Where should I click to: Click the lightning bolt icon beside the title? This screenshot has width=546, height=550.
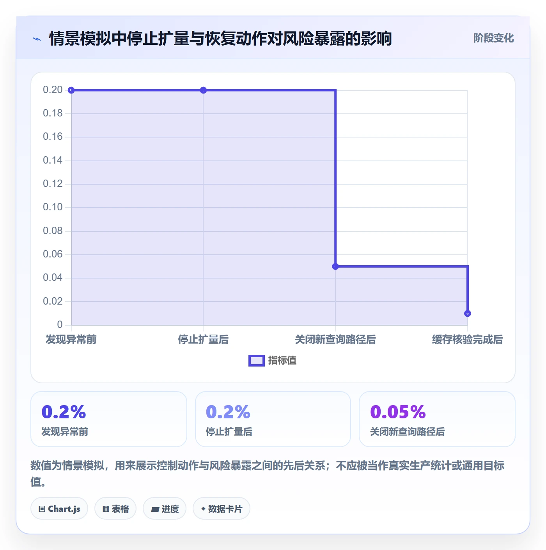point(37,39)
